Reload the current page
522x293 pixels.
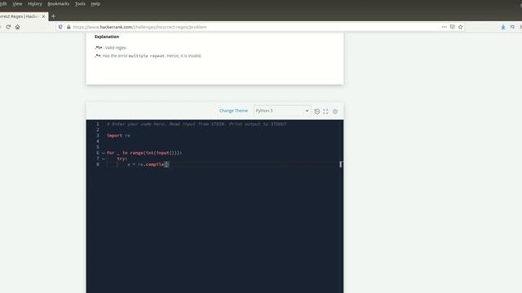coord(8,27)
